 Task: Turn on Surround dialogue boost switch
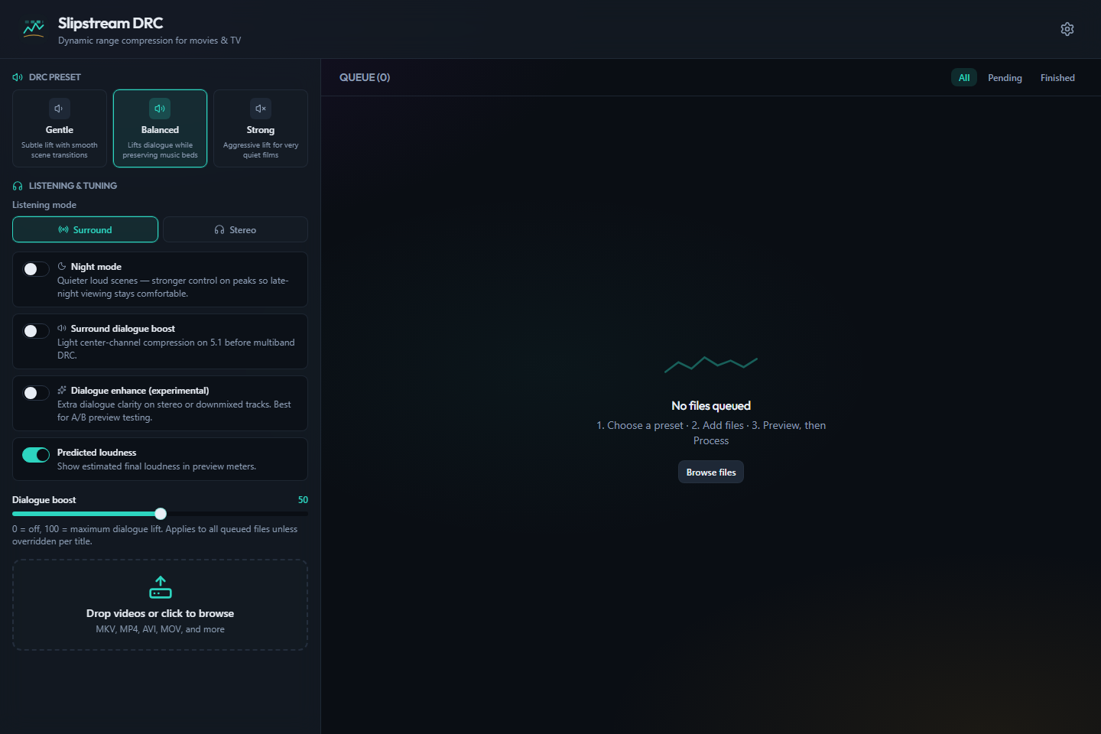(36, 331)
